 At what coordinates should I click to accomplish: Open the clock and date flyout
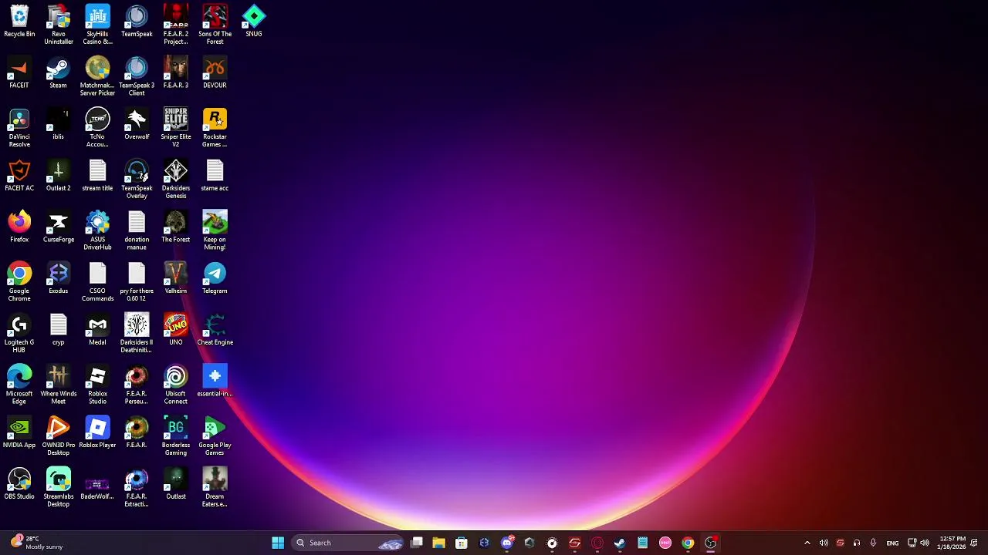pyautogui.click(x=952, y=543)
